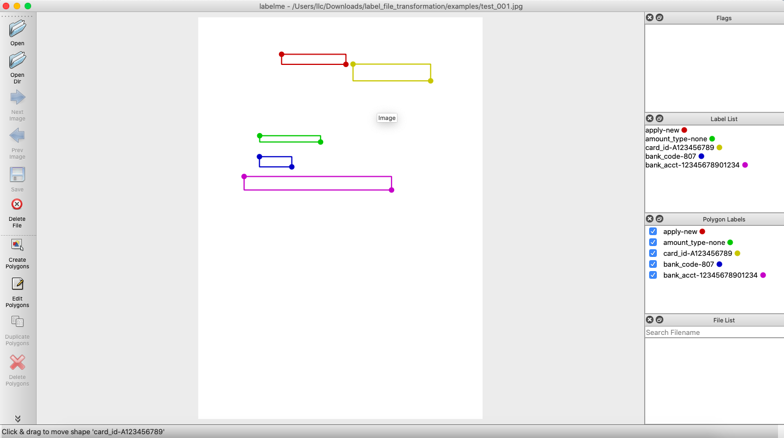The width and height of the screenshot is (784, 438).
Task: Uncheck amount_type-none polygon checkbox
Action: [653, 242]
